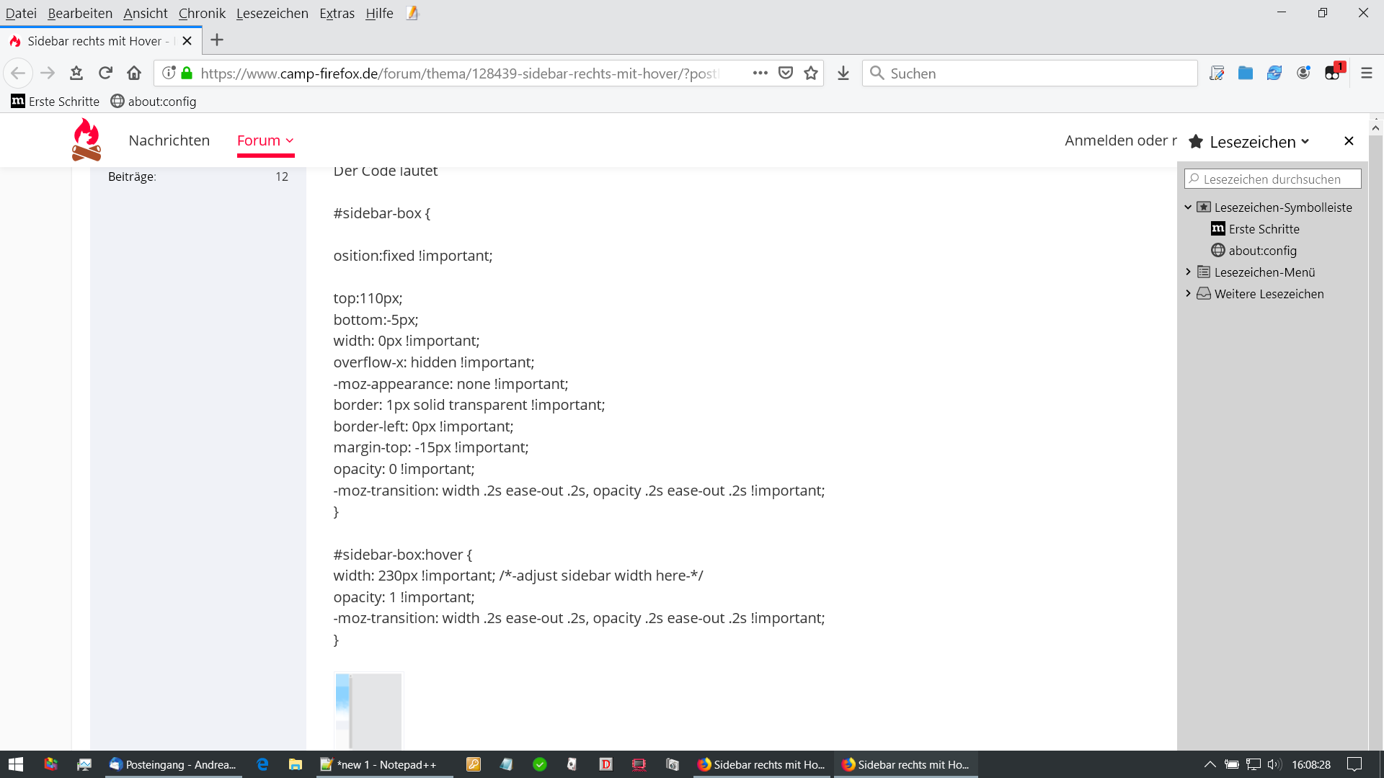The image size is (1384, 778).
Task: Close the Lesezeichen sidebar
Action: tap(1349, 141)
